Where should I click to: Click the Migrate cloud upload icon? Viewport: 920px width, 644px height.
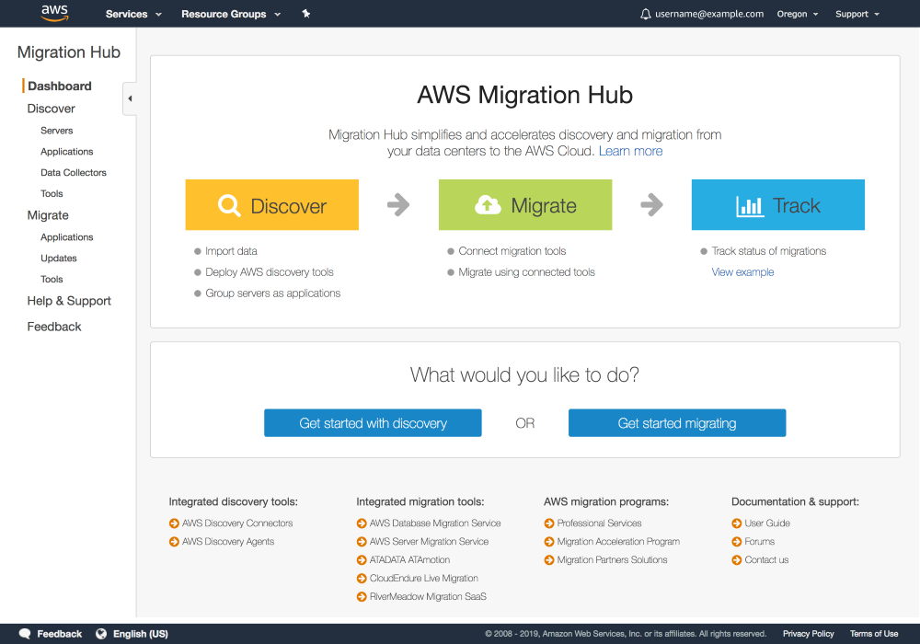488,205
